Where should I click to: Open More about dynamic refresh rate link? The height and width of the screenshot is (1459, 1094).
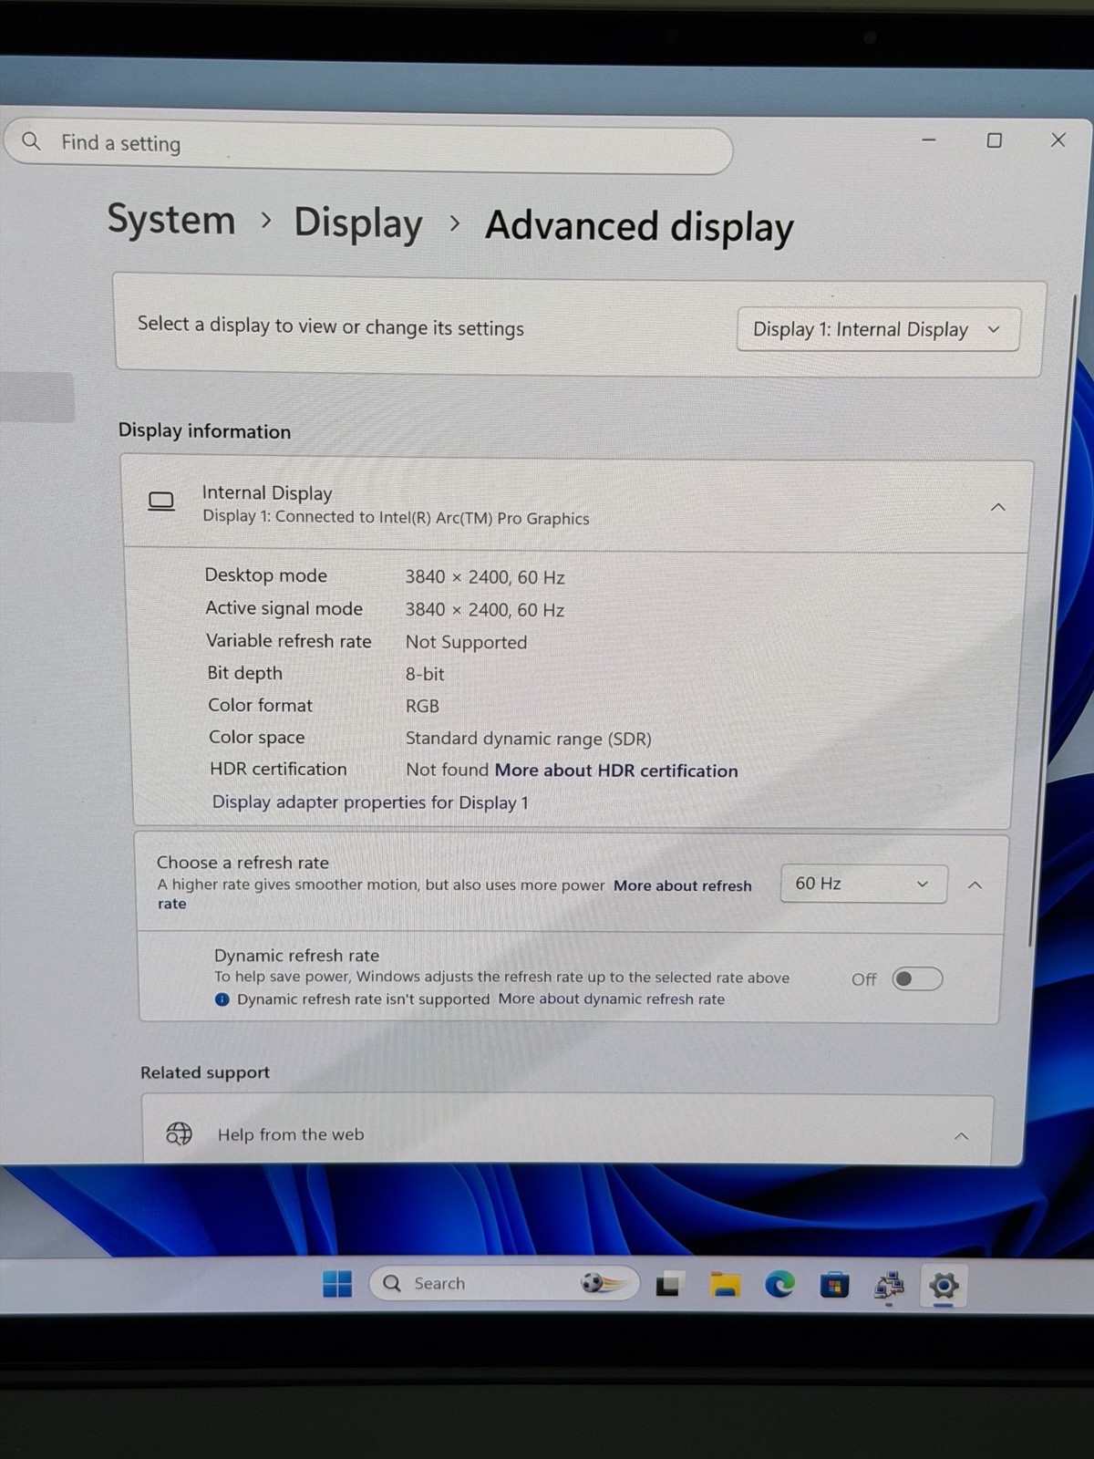[x=612, y=999]
